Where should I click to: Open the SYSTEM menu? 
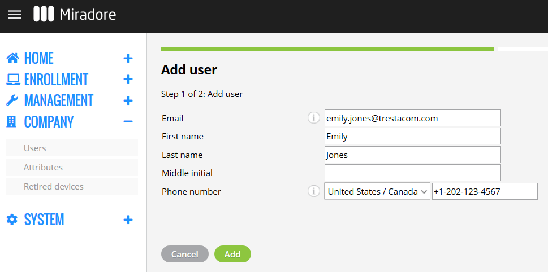[44, 220]
